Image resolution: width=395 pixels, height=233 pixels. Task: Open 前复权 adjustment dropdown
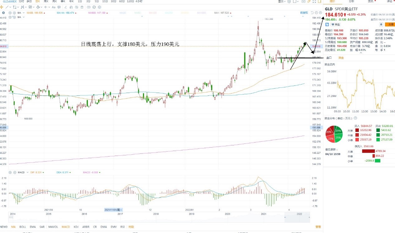click(304, 13)
